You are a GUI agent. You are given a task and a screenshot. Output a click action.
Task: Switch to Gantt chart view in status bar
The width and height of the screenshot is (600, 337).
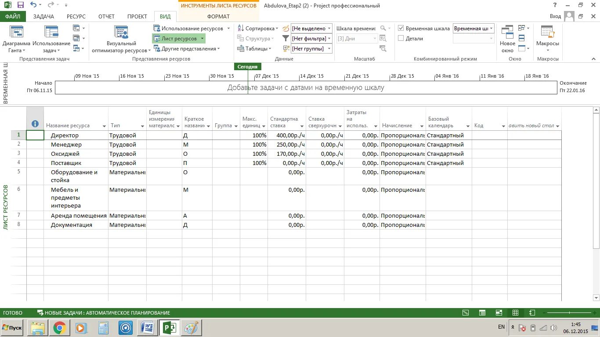pyautogui.click(x=466, y=313)
